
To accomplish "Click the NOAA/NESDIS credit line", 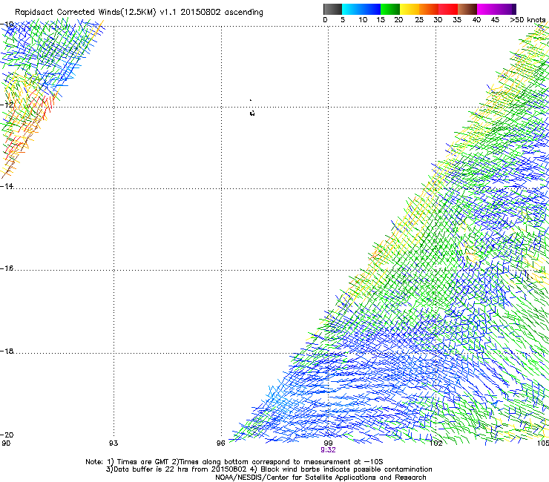I will tap(320, 478).
